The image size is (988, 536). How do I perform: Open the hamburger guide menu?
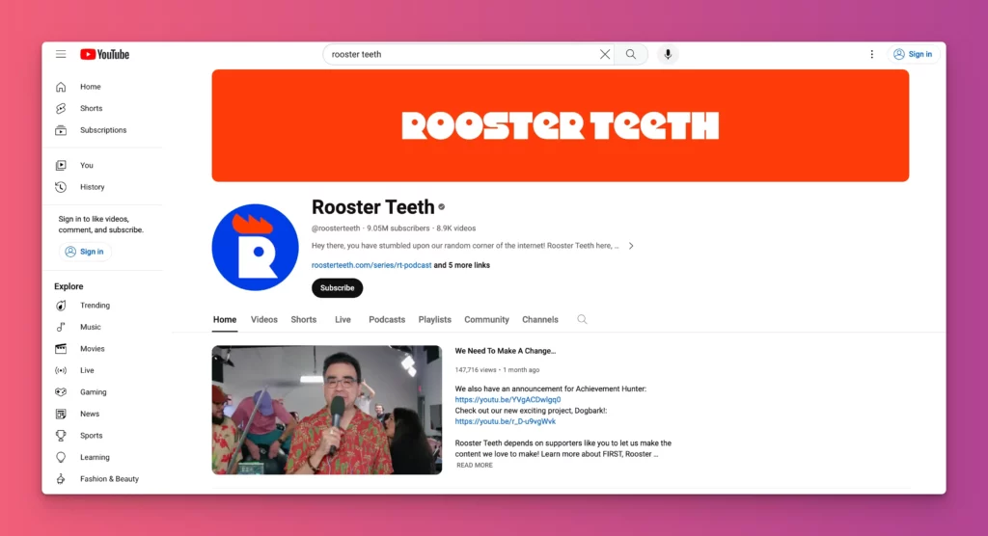[x=61, y=54]
